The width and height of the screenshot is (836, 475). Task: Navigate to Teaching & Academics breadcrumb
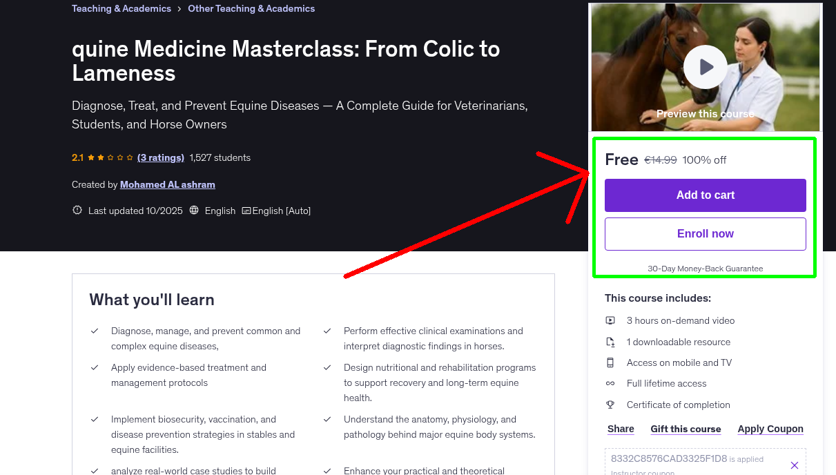coord(121,8)
